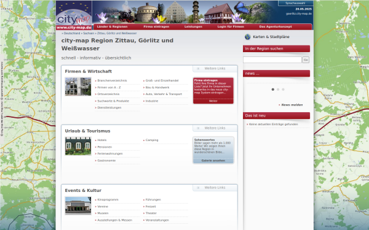Open Auto, Verkehr & Transport link
369x230 pixels.
pyautogui.click(x=164, y=94)
